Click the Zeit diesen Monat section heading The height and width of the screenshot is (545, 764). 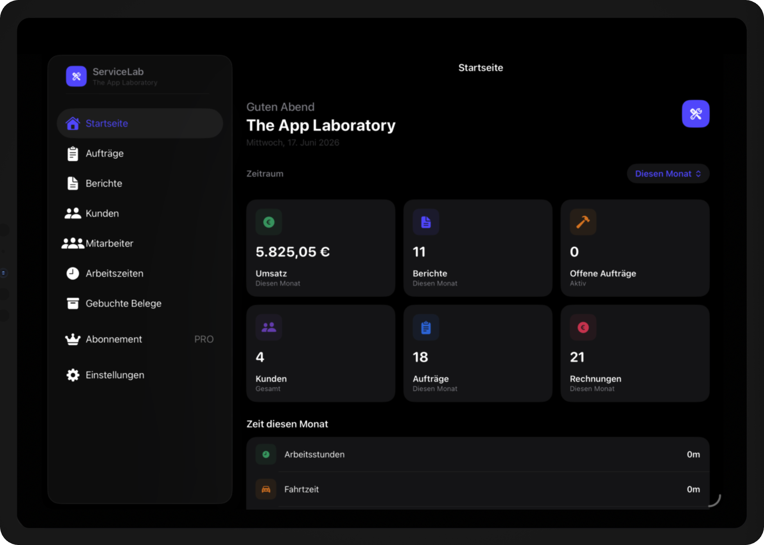pyautogui.click(x=287, y=424)
